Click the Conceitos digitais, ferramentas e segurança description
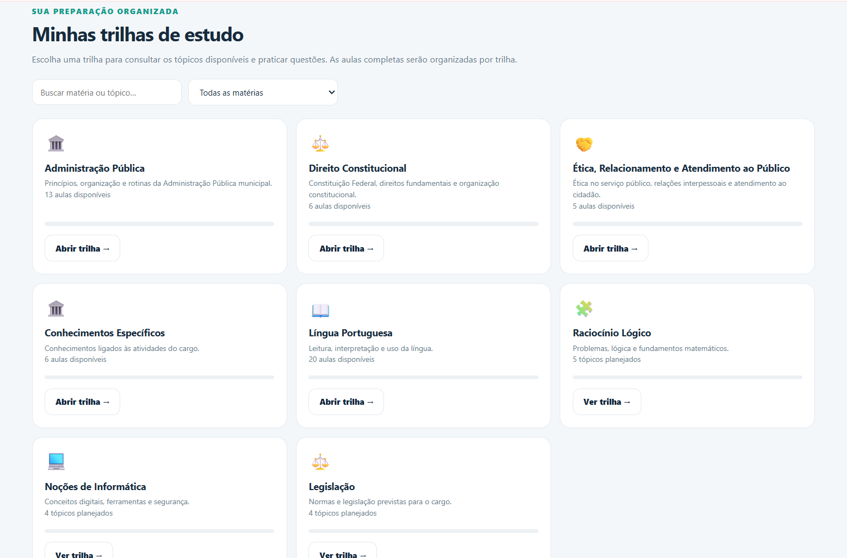This screenshot has width=847, height=558. click(x=117, y=501)
